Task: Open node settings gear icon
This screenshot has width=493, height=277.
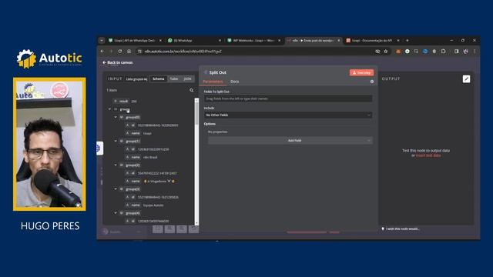Action: tap(372, 82)
